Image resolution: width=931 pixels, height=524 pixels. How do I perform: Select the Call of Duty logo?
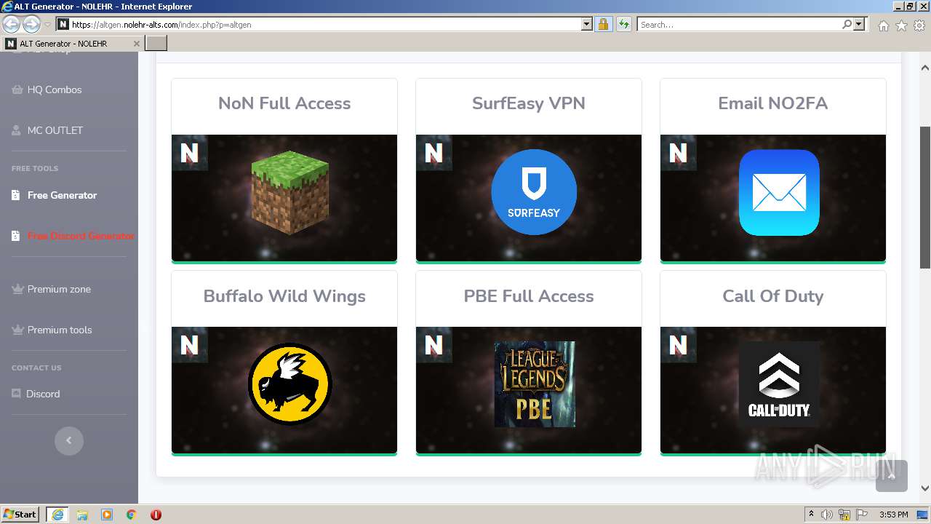point(779,384)
